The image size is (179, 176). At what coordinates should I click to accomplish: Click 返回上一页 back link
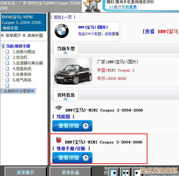point(63,17)
